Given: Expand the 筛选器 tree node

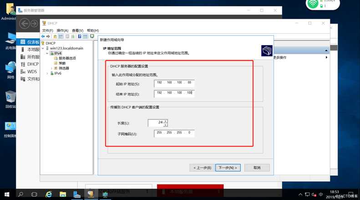Looking at the screenshot, I should coord(51,68).
